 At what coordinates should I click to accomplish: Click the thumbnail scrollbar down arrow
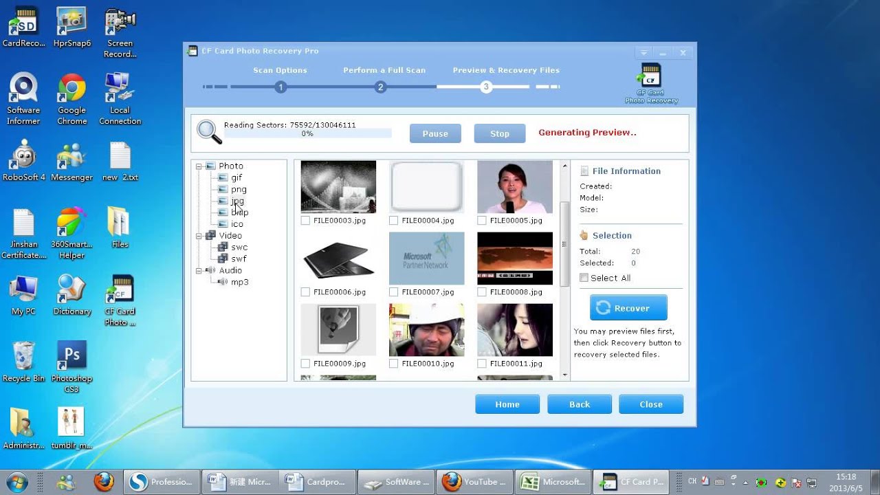pyautogui.click(x=565, y=375)
